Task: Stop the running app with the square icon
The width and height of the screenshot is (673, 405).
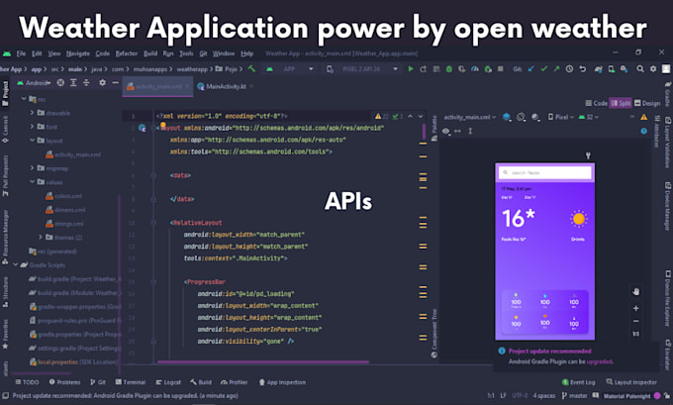Action: coord(501,69)
